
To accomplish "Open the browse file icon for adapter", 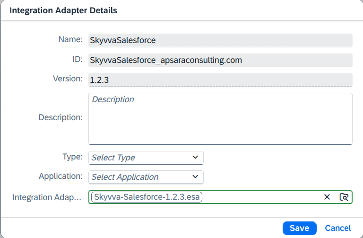I will click(344, 197).
